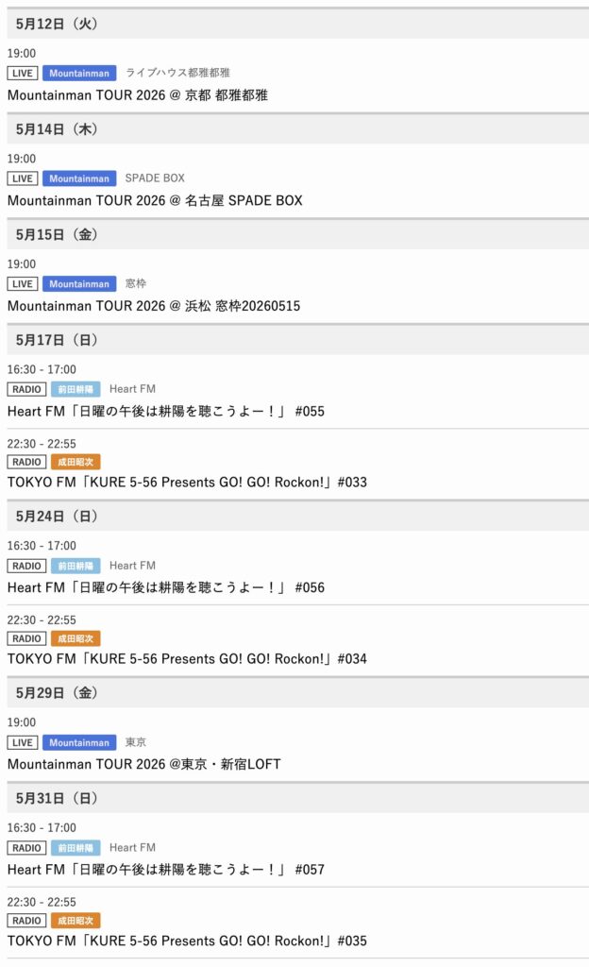Select the 前田耕陽 tag on the 5月17日 radio show
The width and height of the screenshot is (589, 967).
(x=76, y=389)
